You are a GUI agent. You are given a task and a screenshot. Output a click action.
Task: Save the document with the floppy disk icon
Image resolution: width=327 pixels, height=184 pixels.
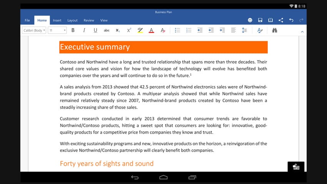pos(260,20)
